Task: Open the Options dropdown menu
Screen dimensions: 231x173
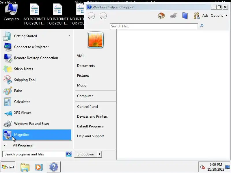Action: pos(219,16)
